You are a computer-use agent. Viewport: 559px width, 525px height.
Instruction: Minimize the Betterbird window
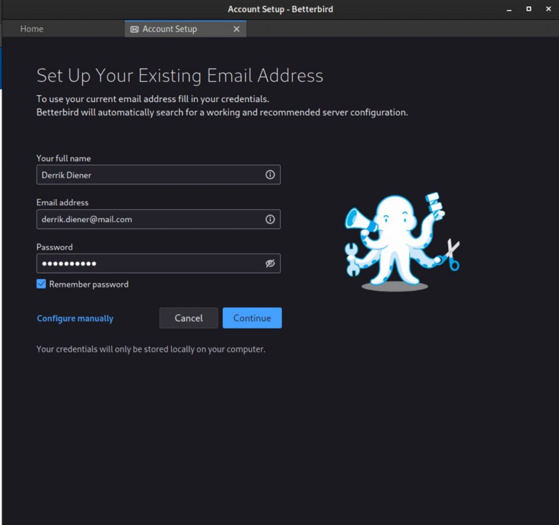point(509,9)
